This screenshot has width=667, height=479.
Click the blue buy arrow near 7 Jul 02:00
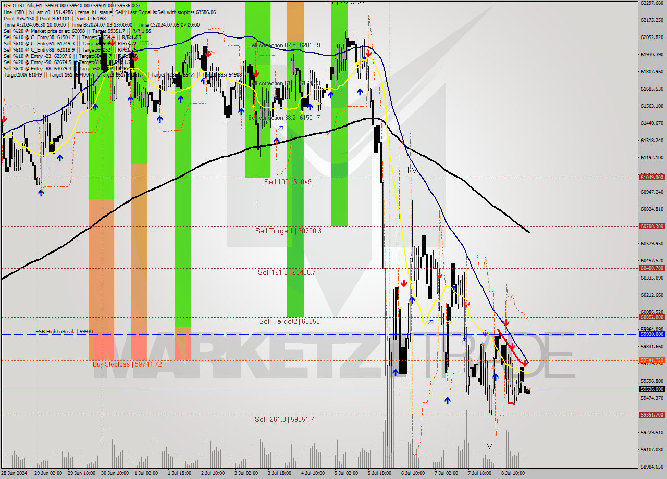(x=448, y=400)
